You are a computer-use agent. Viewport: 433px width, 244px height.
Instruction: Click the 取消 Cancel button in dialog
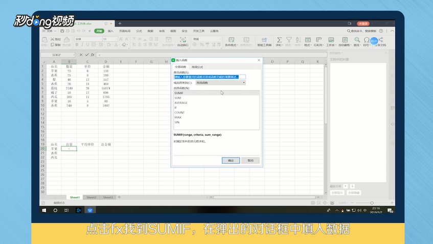click(x=250, y=160)
